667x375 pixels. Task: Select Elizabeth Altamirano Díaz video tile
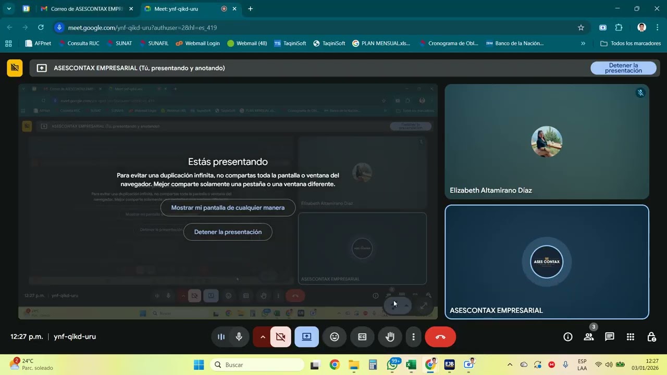547,142
